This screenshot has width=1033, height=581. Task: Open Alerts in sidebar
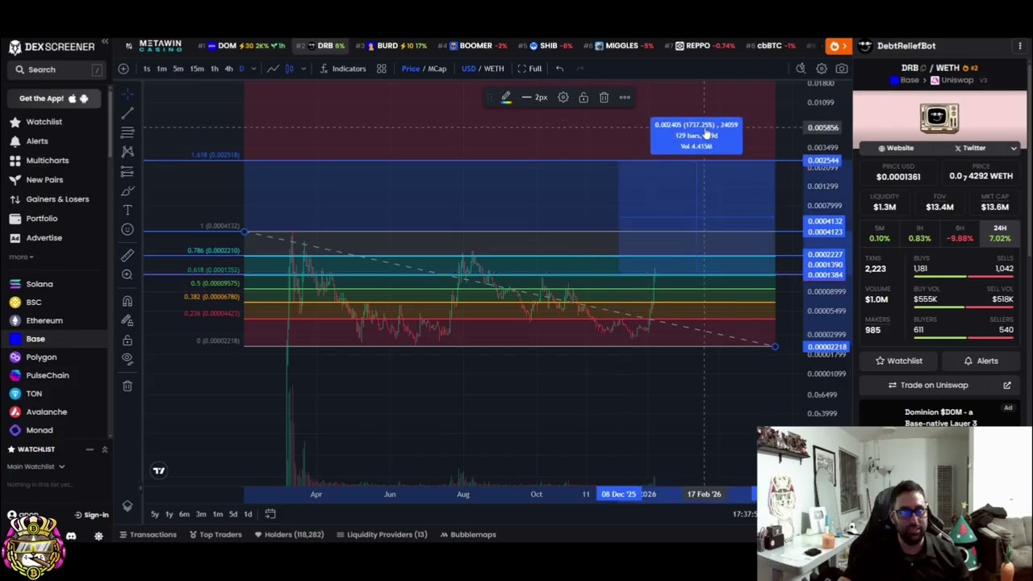coord(37,141)
